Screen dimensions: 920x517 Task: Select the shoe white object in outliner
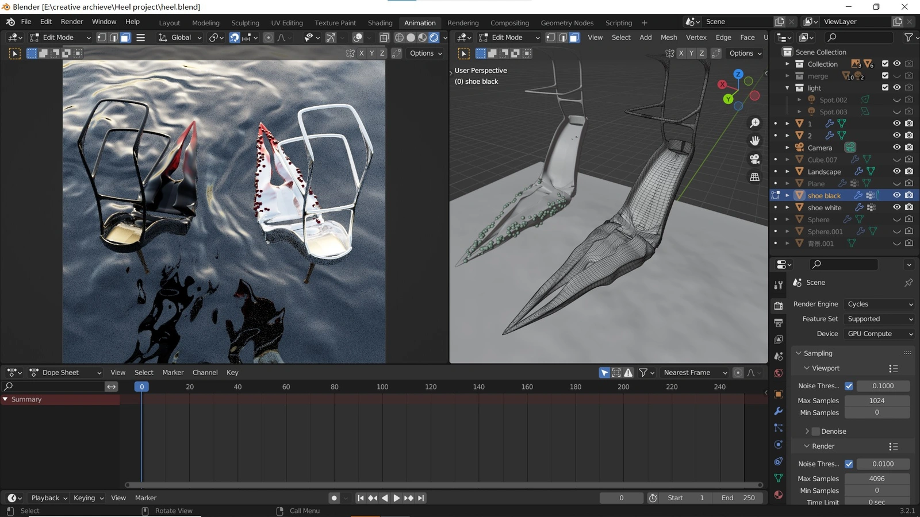pyautogui.click(x=824, y=208)
